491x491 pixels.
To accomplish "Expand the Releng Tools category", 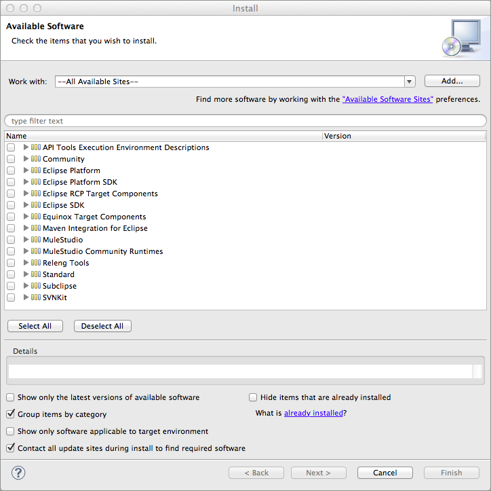I will click(26, 262).
